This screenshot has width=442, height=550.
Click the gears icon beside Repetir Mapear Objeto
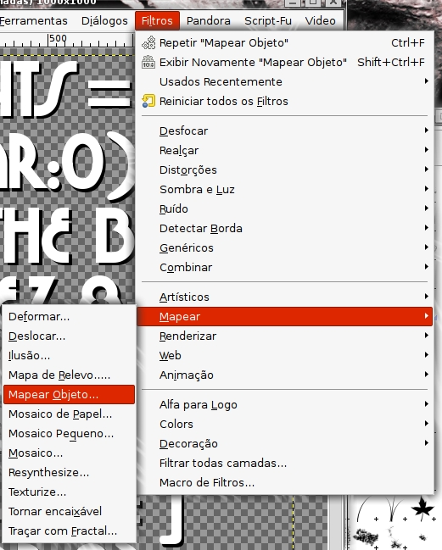(148, 42)
